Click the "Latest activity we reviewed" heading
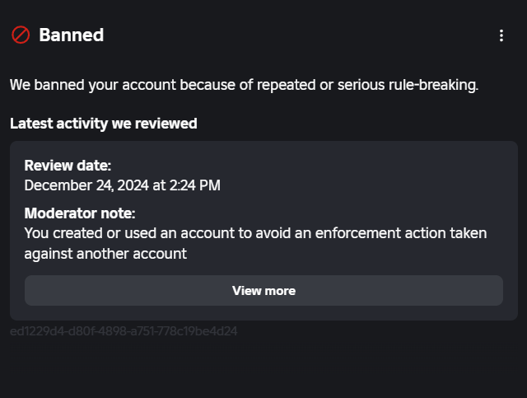The height and width of the screenshot is (398, 527). click(x=103, y=124)
